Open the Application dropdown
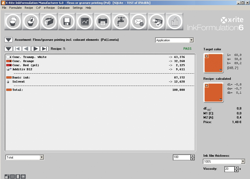This screenshot has height=179, width=250. (191, 40)
